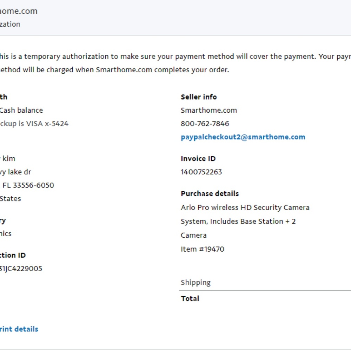This screenshot has height=351, width=351.
Task: Click the Smarthome.com seller name
Action: 209,110
